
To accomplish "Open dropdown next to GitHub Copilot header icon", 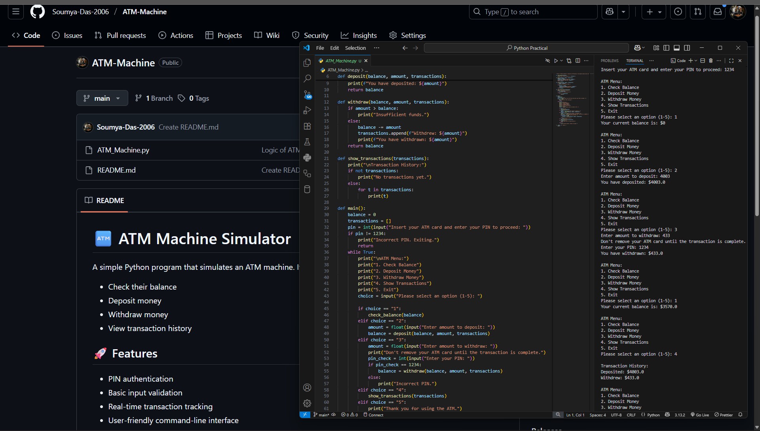I will [623, 12].
